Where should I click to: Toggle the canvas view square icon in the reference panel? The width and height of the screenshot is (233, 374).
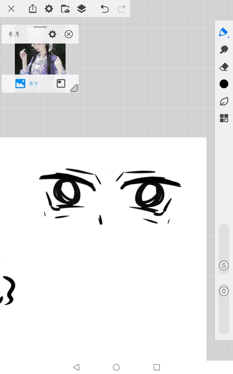[x=61, y=84]
